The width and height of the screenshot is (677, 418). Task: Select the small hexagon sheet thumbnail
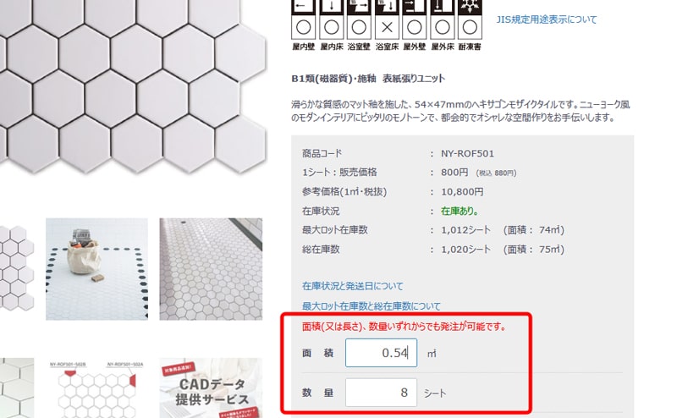coord(17,269)
